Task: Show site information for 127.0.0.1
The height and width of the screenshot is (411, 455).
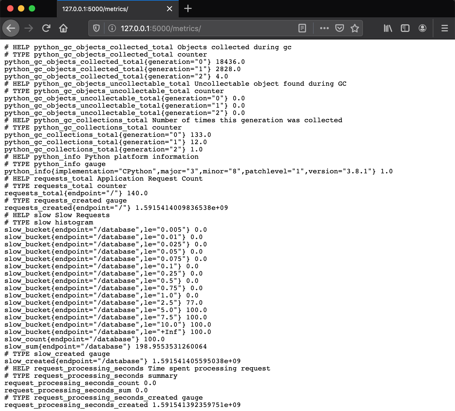Action: tap(112, 28)
